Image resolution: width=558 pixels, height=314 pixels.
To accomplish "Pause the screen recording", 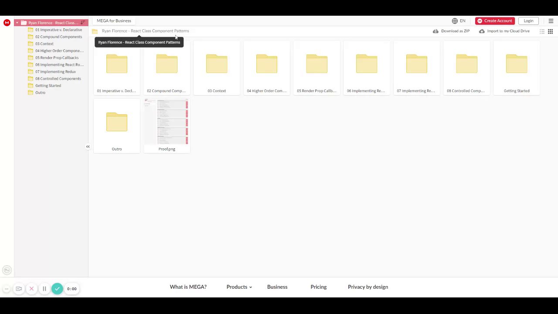I will point(44,289).
